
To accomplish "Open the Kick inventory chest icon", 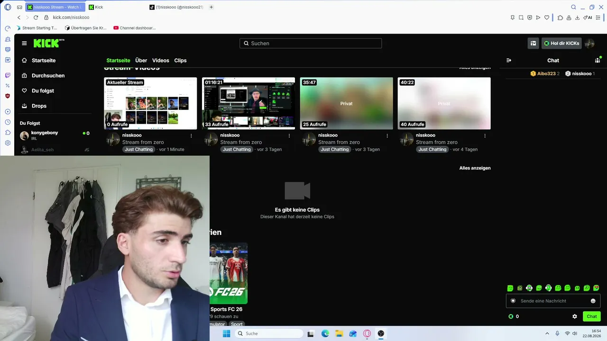I will tap(533, 43).
